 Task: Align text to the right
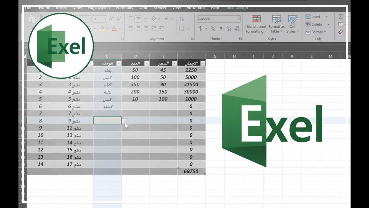pyautogui.click(x=146, y=28)
